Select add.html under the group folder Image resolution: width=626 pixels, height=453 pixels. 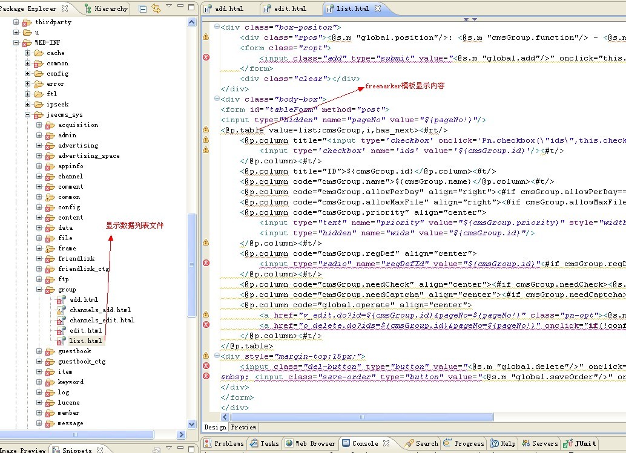pyautogui.click(x=84, y=299)
